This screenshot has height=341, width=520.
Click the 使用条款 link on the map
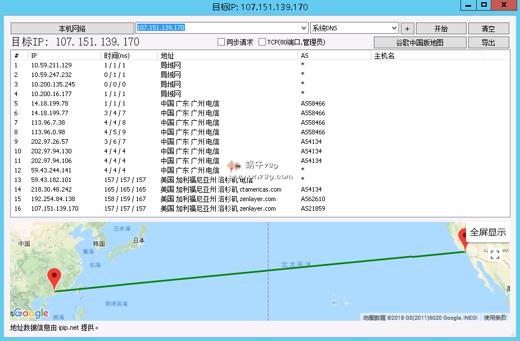(x=496, y=317)
